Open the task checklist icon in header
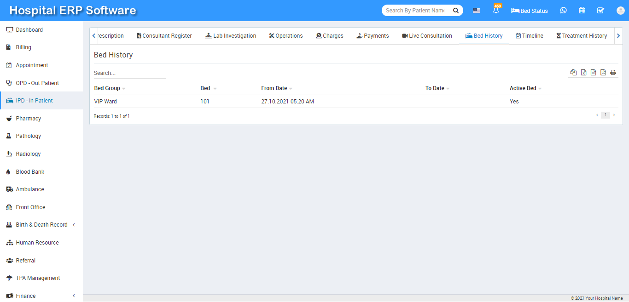The image size is (629, 302). pos(600,10)
